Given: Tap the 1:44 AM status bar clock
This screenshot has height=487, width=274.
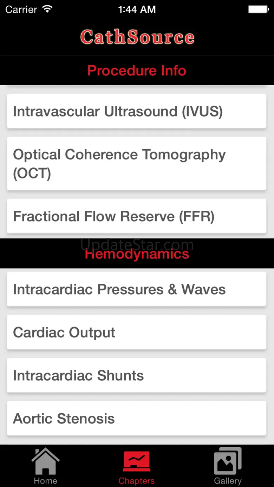Looking at the screenshot, I should (x=137, y=9).
